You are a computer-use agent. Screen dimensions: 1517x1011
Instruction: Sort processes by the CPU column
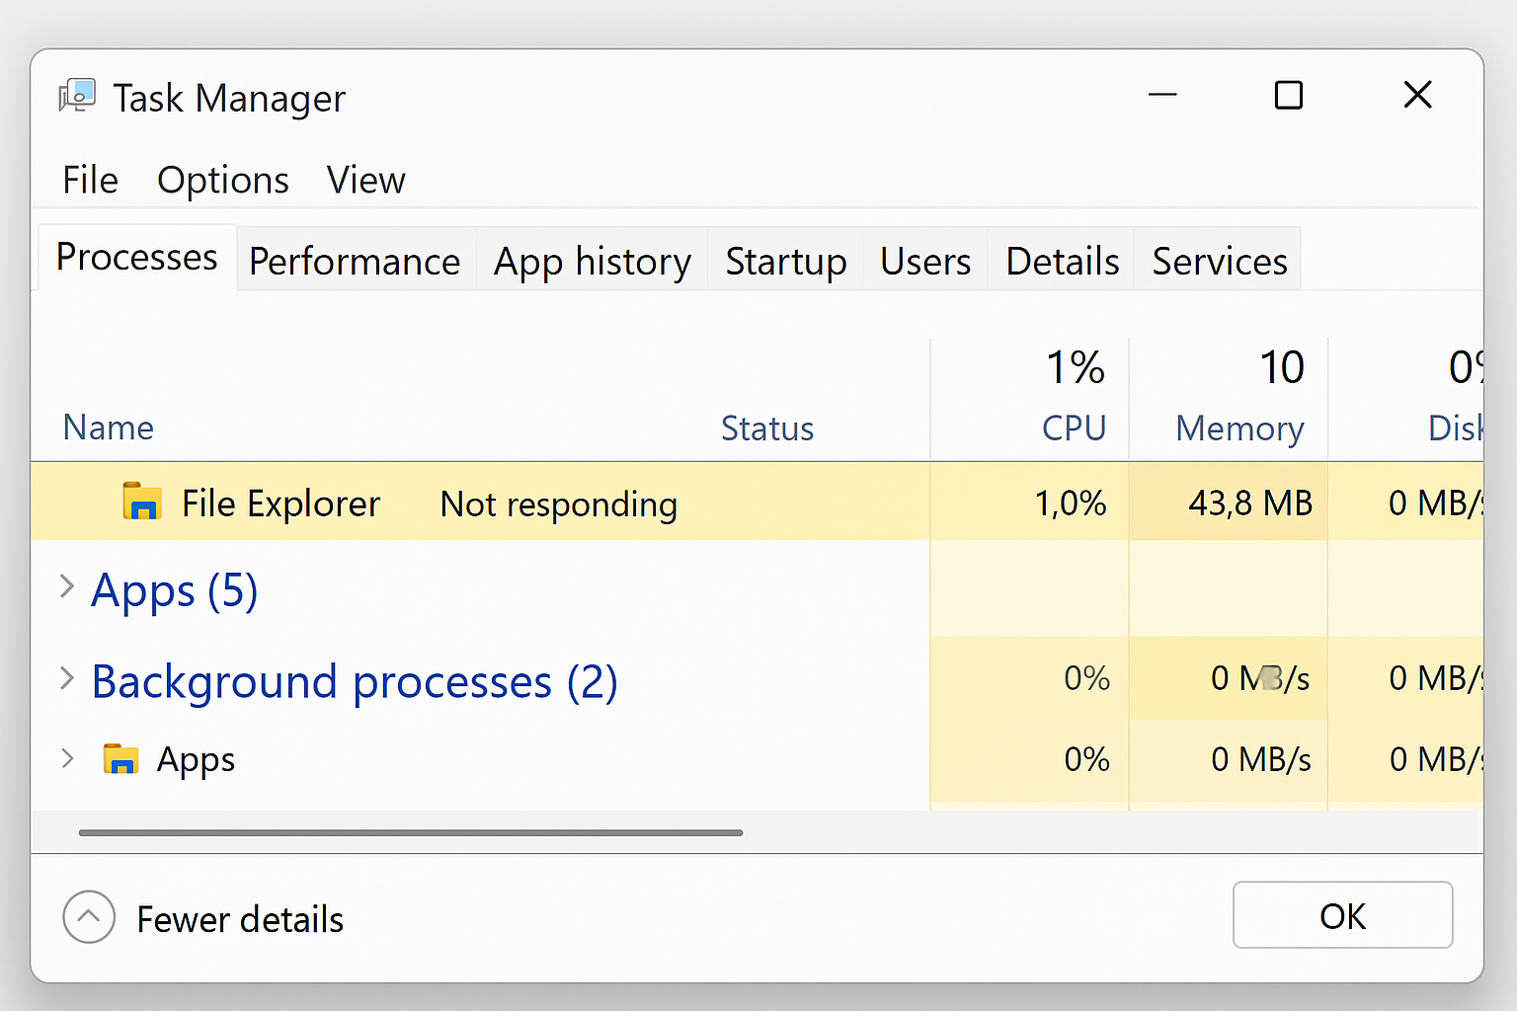(1075, 428)
